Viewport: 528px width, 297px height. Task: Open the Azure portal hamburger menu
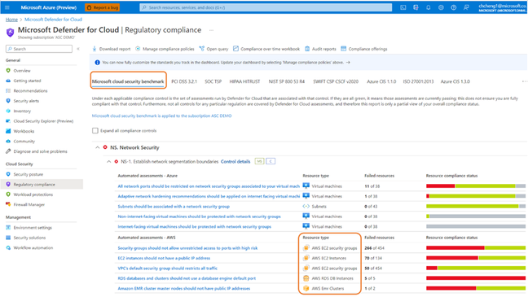coord(7,7)
